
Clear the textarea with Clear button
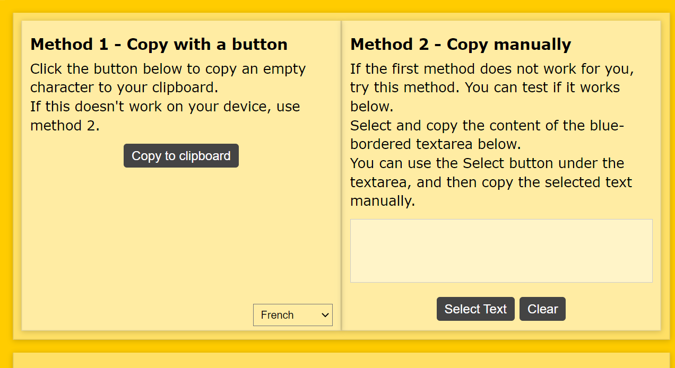click(x=542, y=309)
